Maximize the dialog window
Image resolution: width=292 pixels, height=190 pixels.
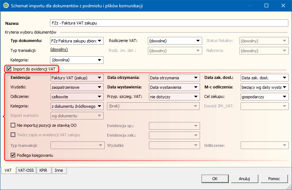(266, 5)
